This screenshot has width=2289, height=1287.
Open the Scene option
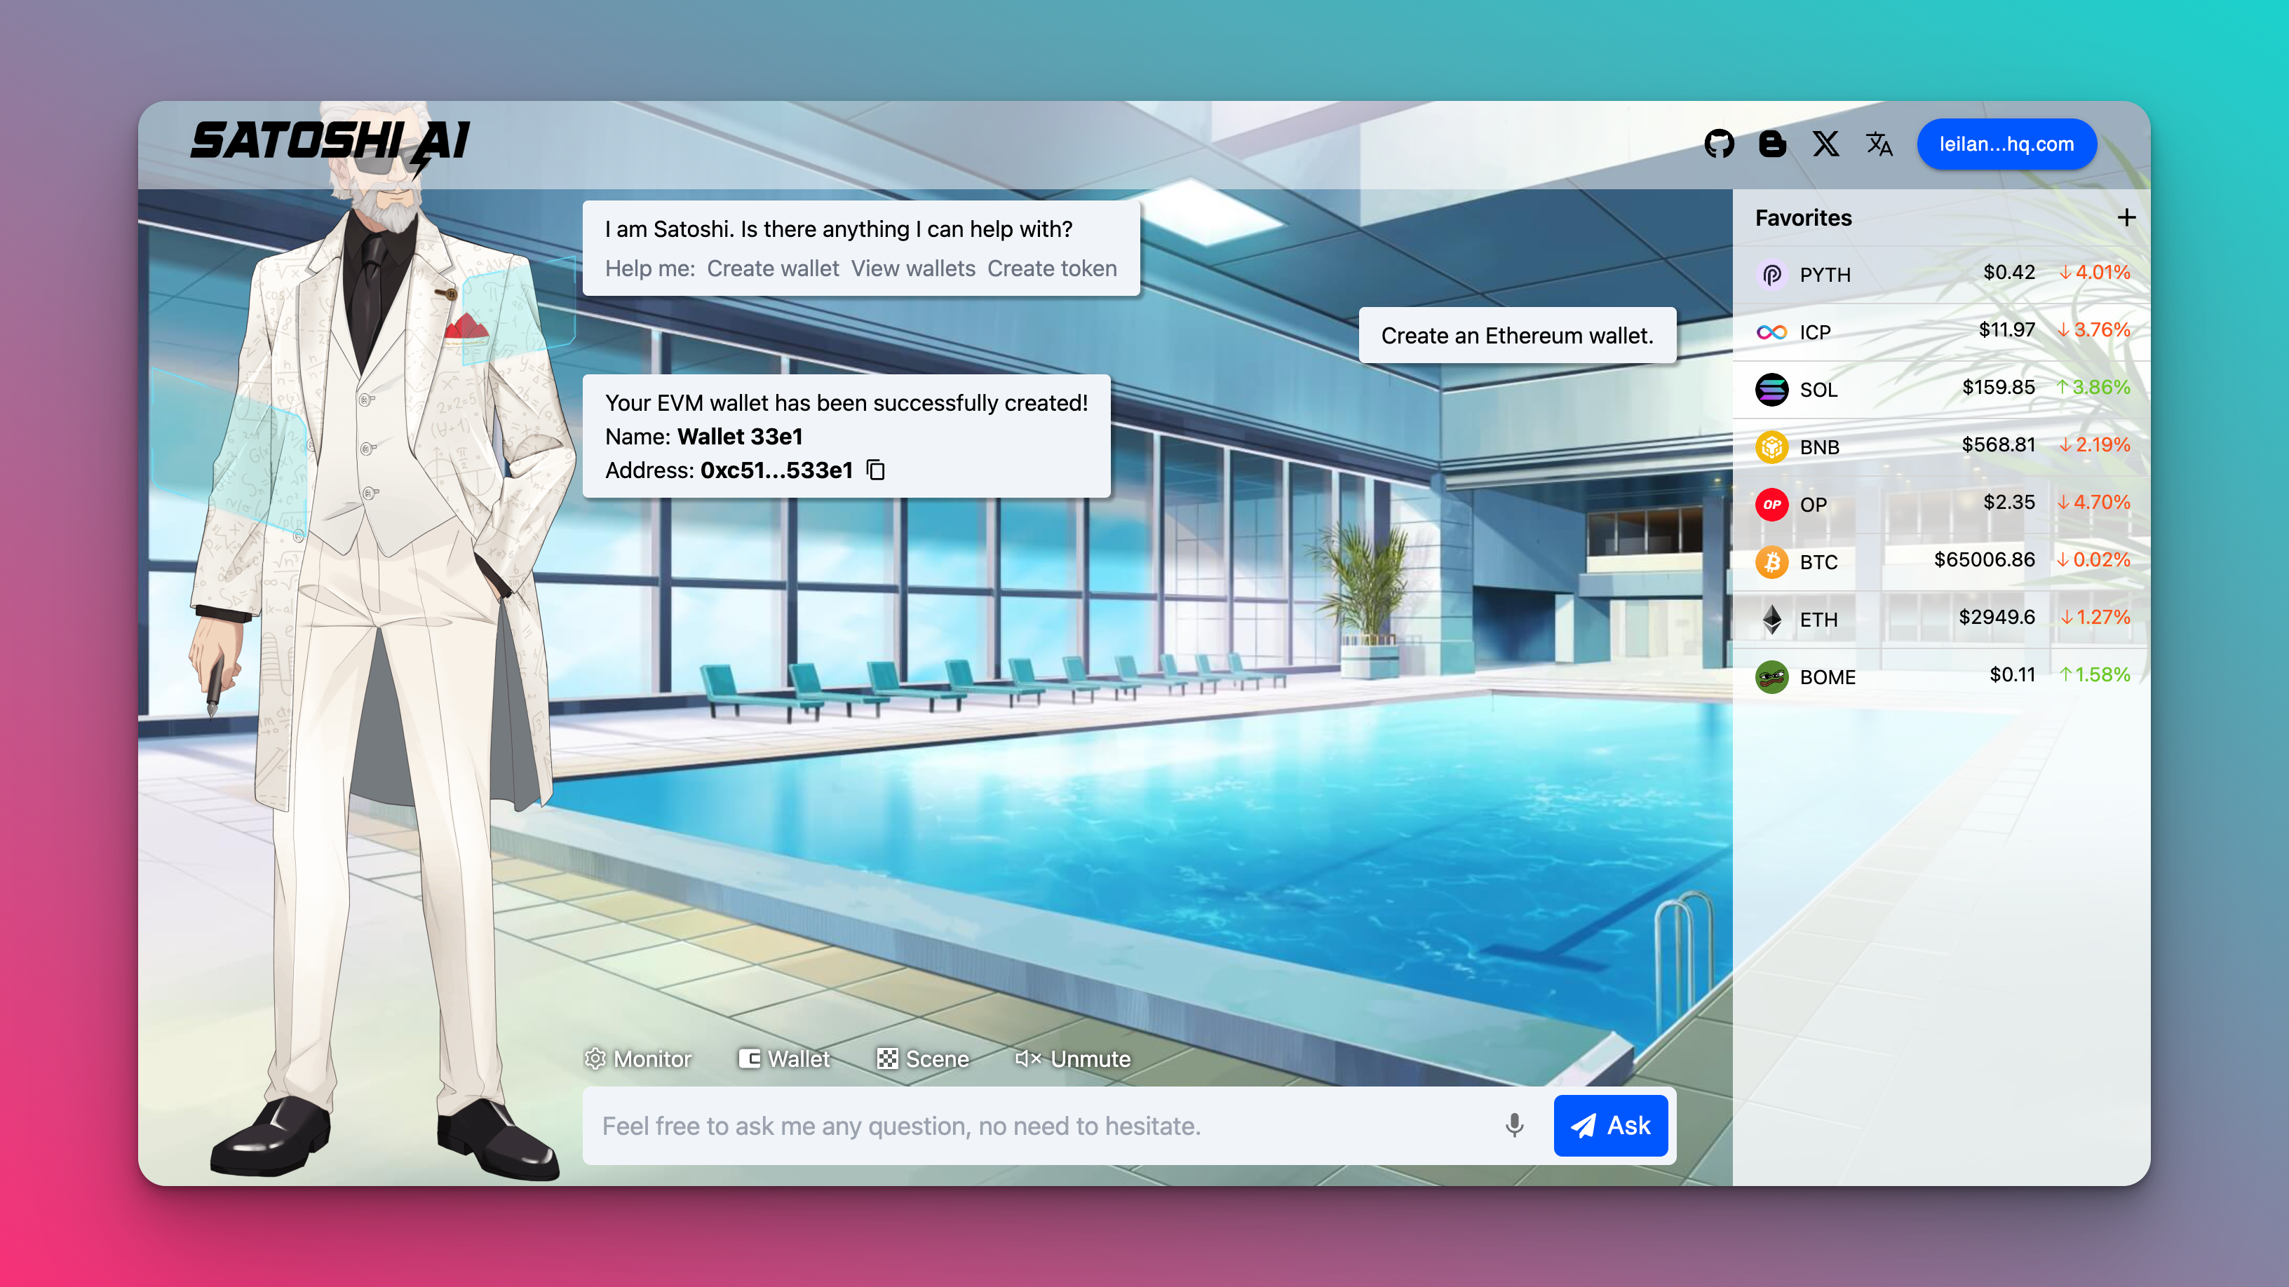tap(922, 1058)
